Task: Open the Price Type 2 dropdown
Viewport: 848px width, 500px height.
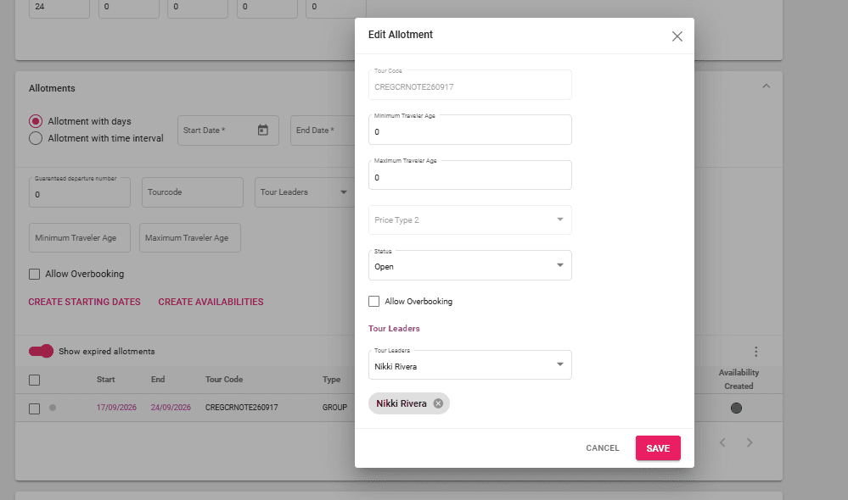Action: tap(469, 220)
